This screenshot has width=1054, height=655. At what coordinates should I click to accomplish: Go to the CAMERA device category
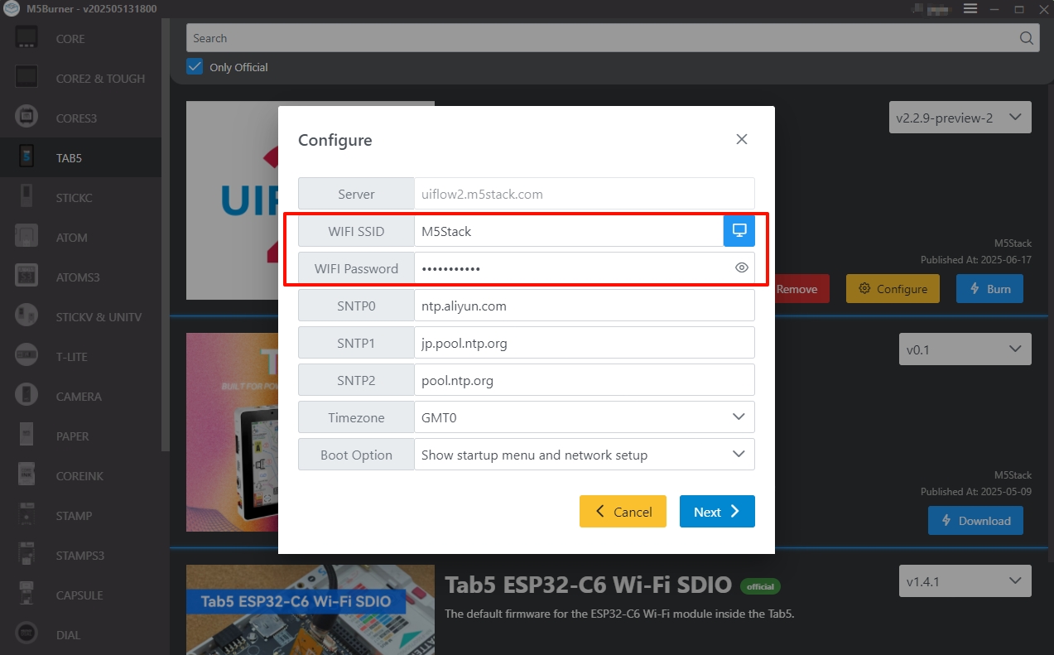point(80,397)
